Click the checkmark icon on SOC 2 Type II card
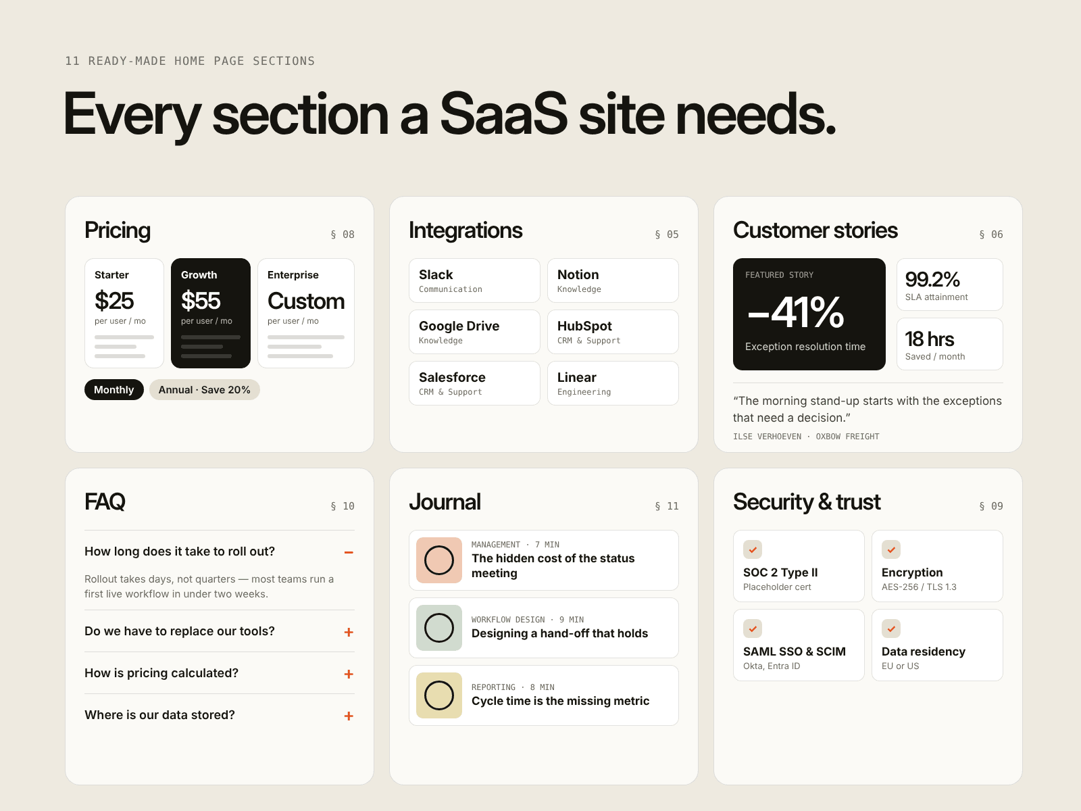Screen dimensions: 1081x811 [753, 549]
